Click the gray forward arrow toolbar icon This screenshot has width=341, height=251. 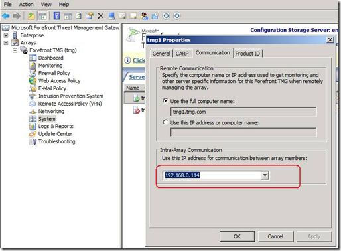point(17,16)
